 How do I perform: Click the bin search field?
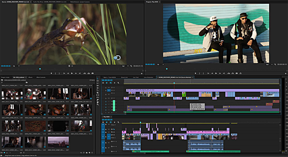click(x=13, y=82)
